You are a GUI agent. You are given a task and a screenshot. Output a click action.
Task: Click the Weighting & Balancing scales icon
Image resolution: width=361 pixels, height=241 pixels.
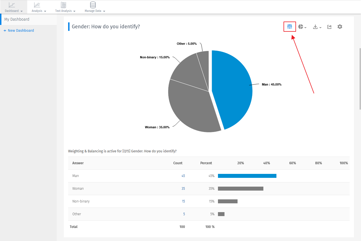tap(289, 26)
